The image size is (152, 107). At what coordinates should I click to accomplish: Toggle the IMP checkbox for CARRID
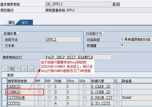pos(39,86)
